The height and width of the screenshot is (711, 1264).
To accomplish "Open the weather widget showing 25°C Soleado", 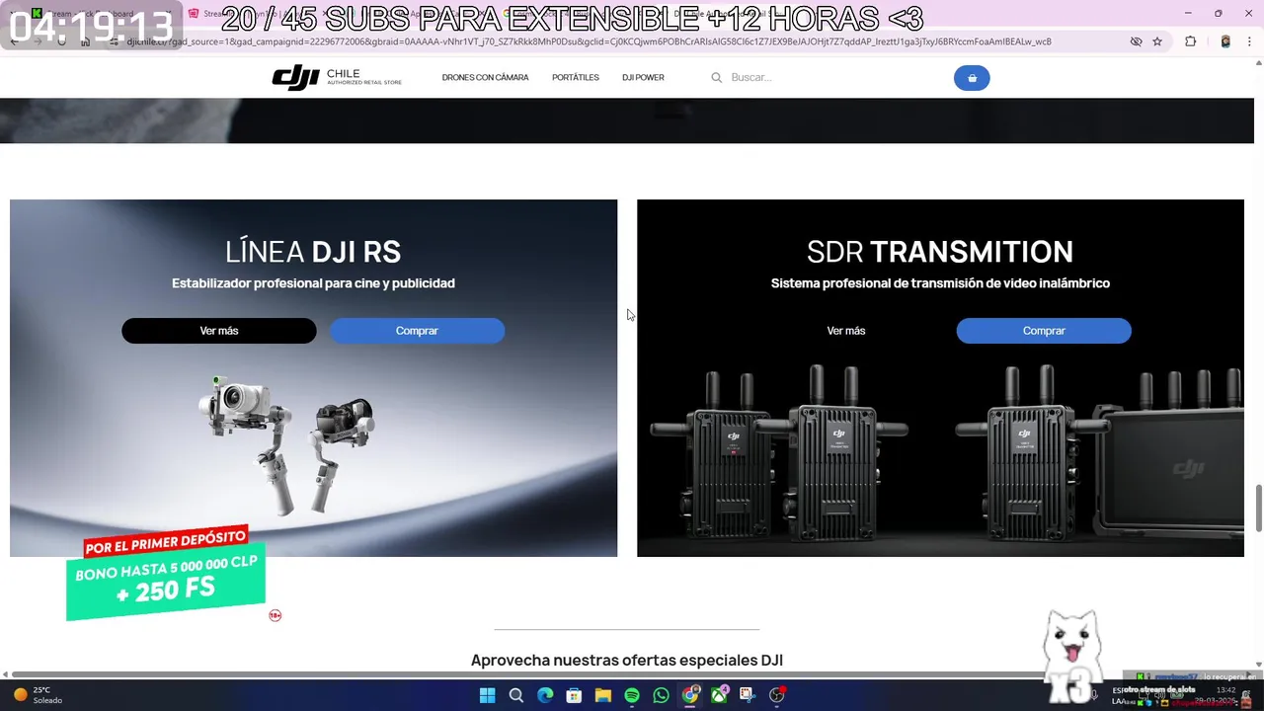I will click(38, 695).
